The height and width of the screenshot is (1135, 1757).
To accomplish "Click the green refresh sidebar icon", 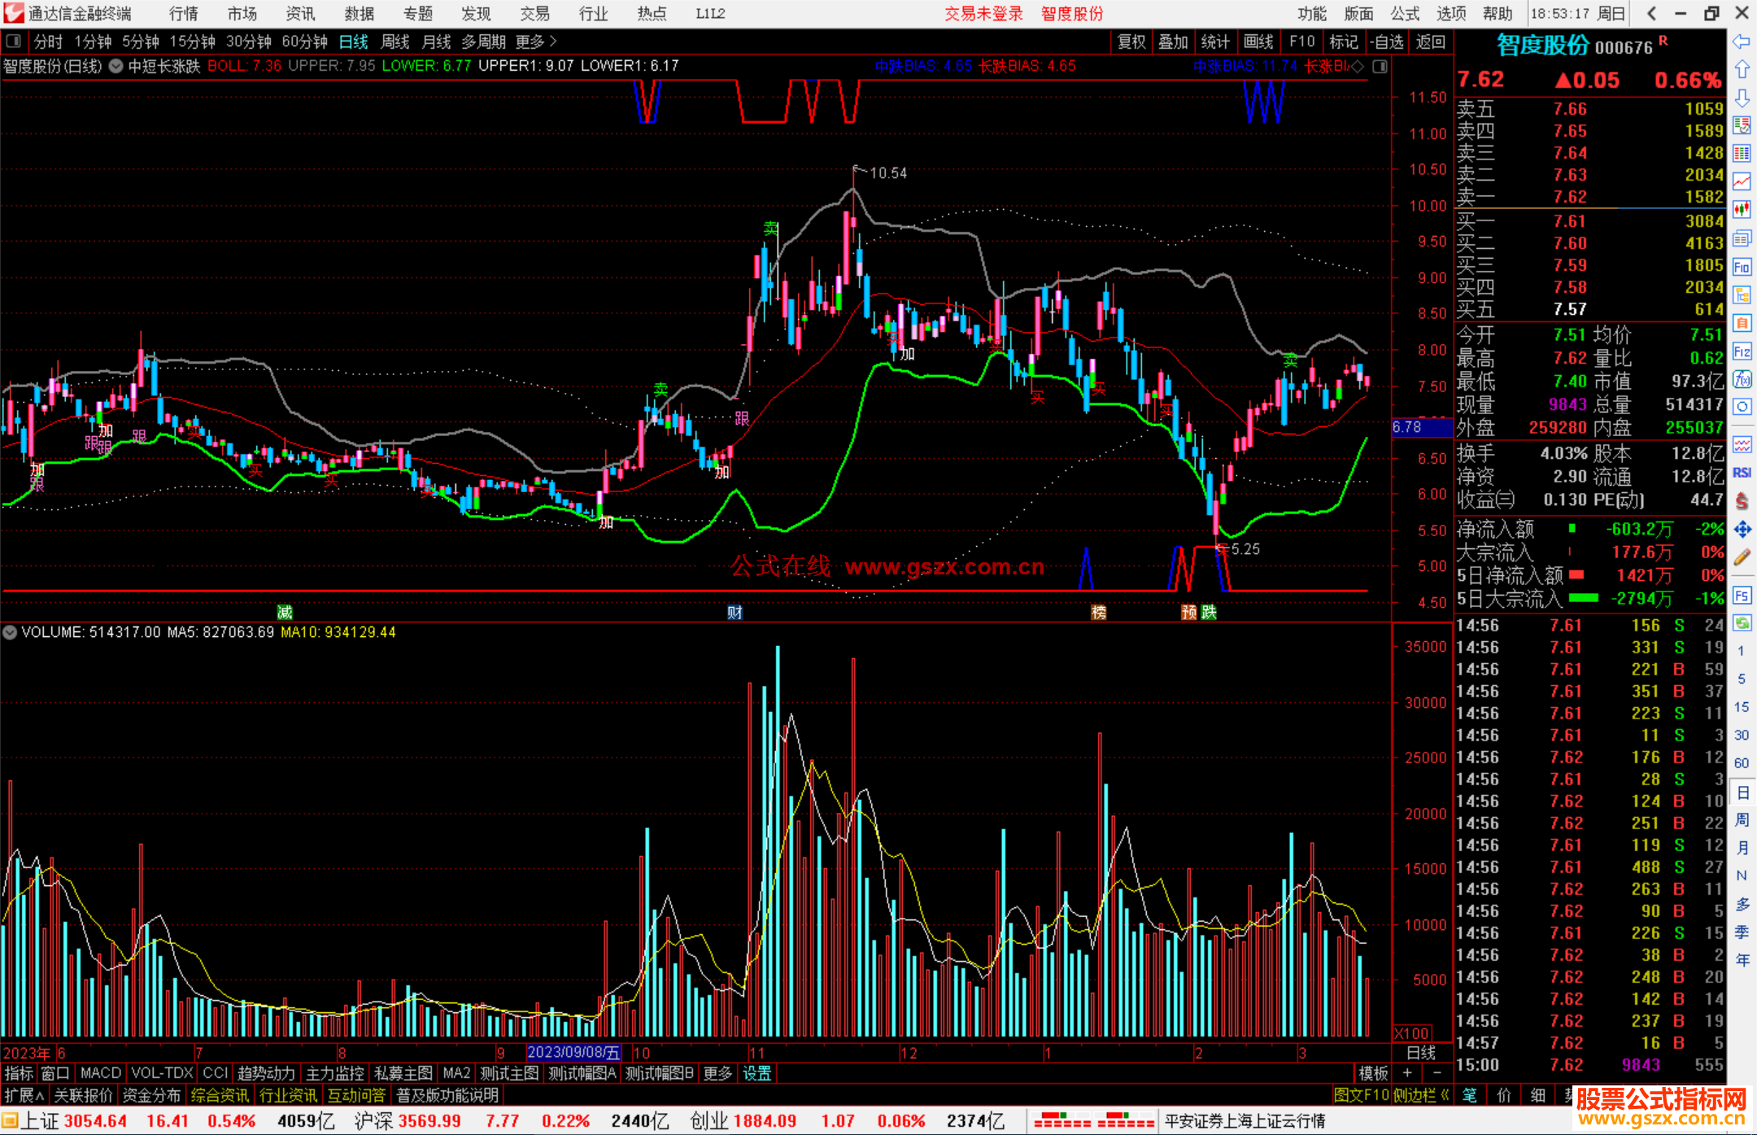I will pyautogui.click(x=1742, y=623).
